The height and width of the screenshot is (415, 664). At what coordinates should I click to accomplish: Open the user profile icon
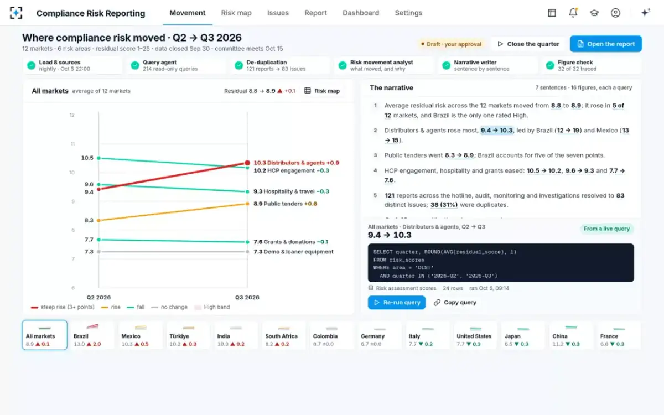coord(615,13)
